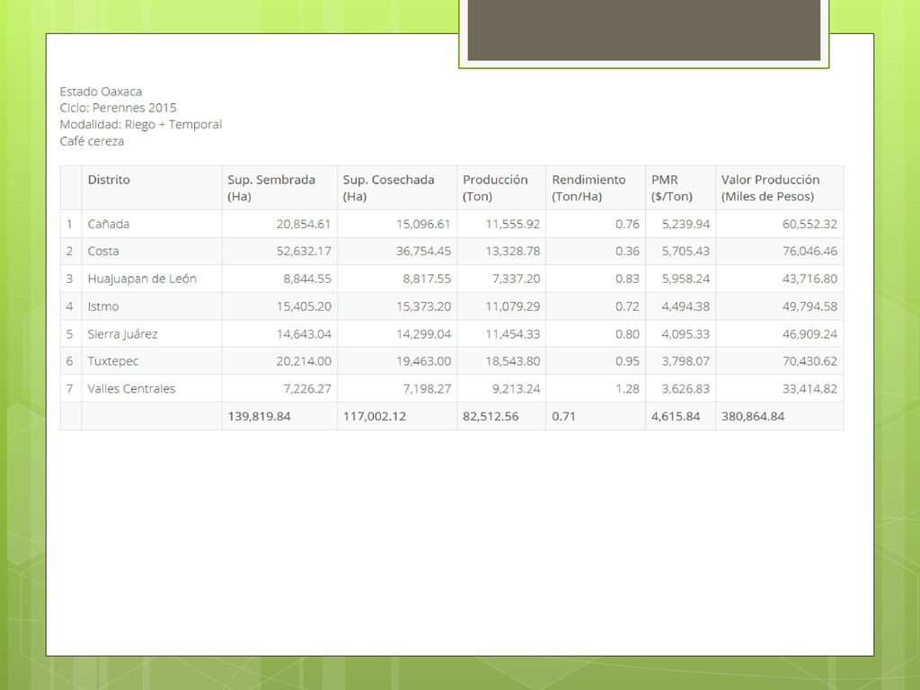Select Istmo's harvested area 15,373.20
920x690 pixels.
coord(423,306)
